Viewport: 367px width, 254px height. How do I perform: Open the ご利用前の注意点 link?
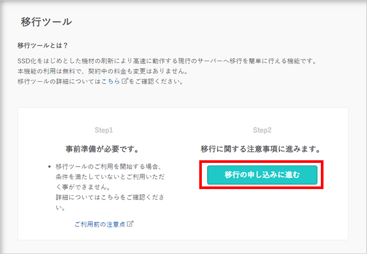pos(100,224)
